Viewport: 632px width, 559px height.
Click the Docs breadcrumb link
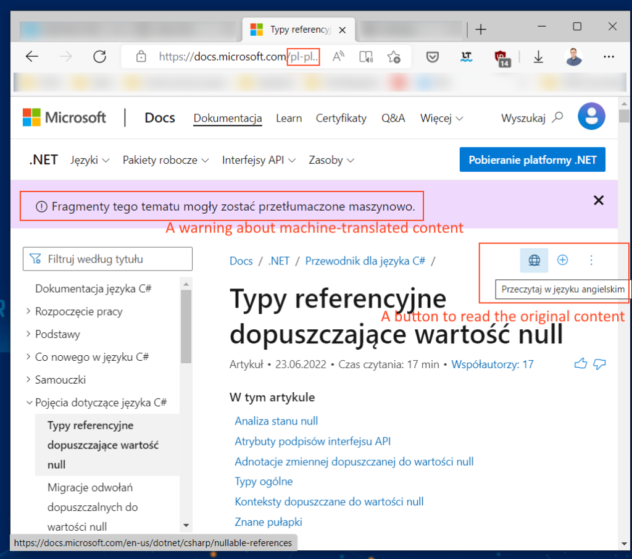click(241, 261)
